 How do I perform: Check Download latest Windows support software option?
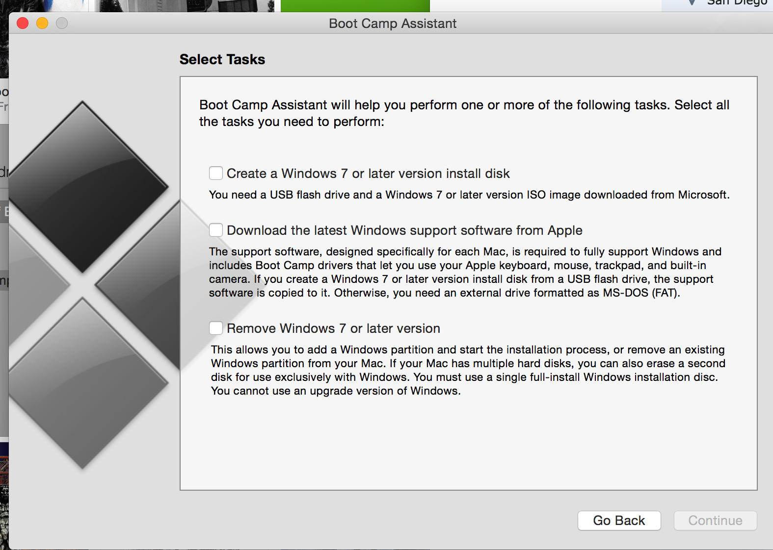pyautogui.click(x=216, y=230)
